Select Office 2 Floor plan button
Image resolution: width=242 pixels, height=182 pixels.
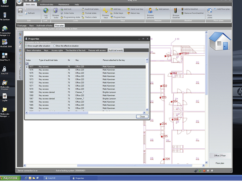tap(220, 156)
